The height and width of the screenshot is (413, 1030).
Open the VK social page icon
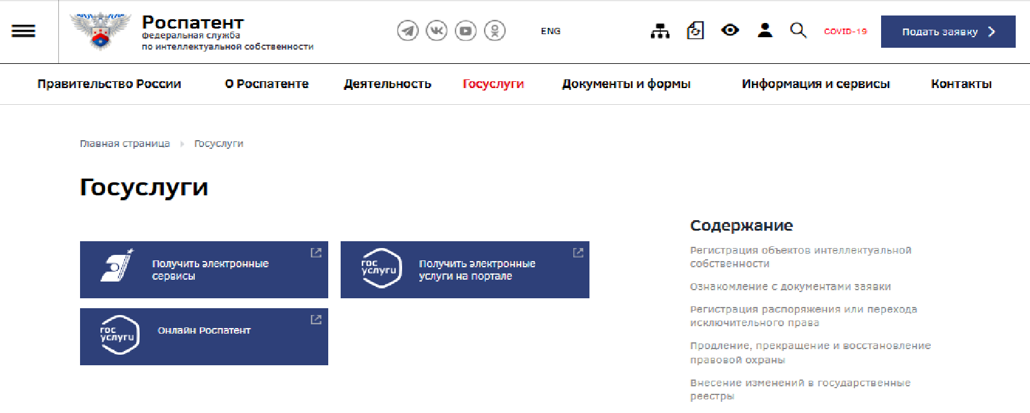point(437,30)
